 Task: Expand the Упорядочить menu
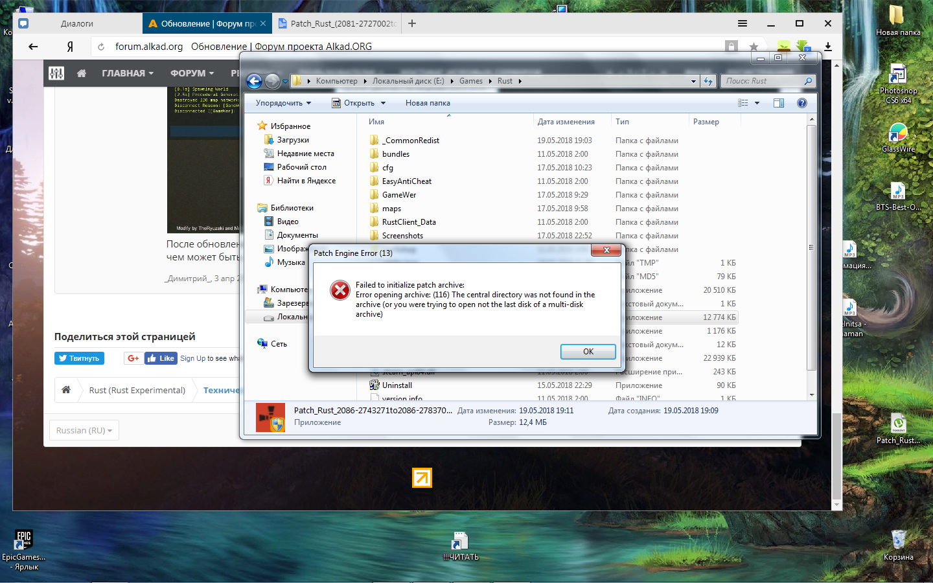tap(283, 103)
